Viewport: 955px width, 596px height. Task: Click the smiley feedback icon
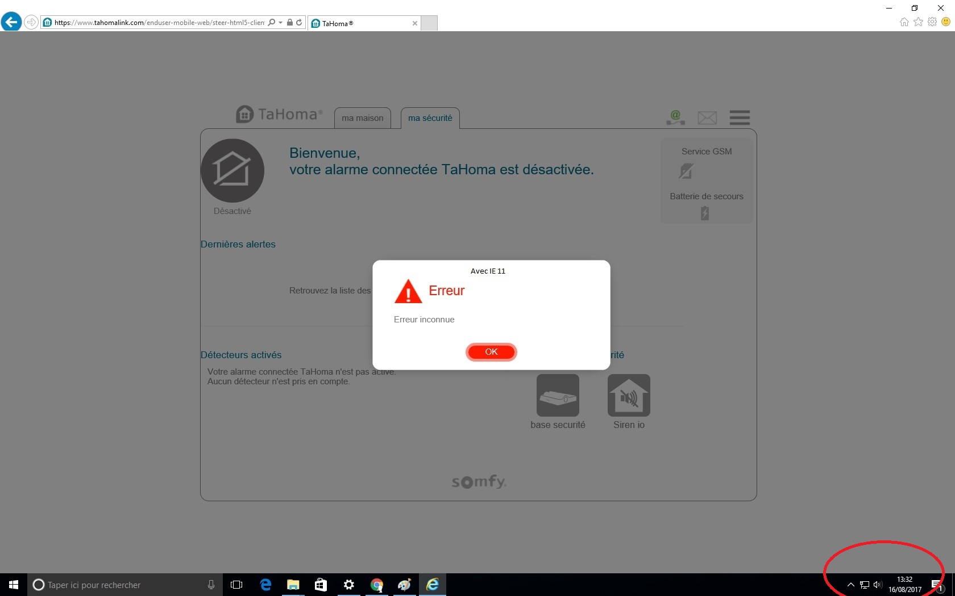click(x=946, y=22)
